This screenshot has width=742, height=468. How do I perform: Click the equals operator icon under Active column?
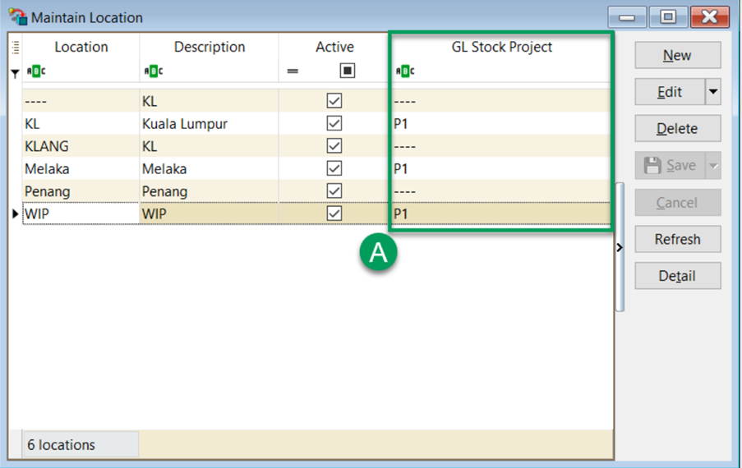[x=293, y=71]
